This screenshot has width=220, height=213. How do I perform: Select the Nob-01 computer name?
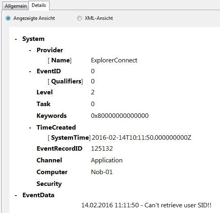(x=102, y=172)
